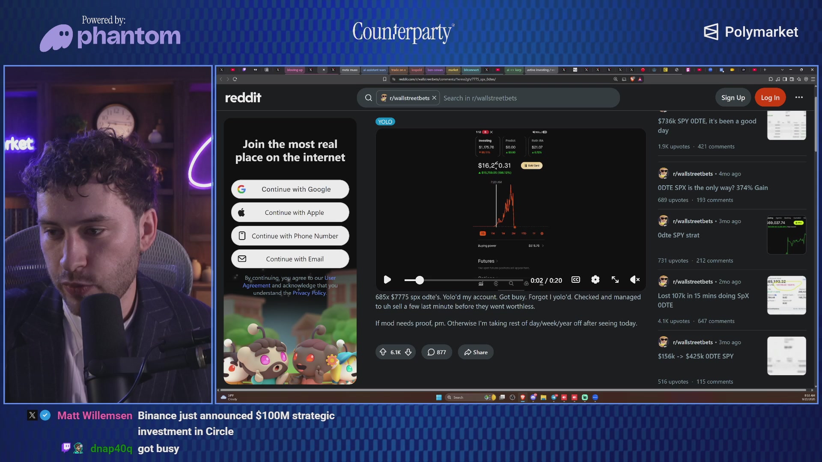The height and width of the screenshot is (462, 822).
Task: Open the '0dte SPY strat' post thumbnail
Action: coord(786,235)
